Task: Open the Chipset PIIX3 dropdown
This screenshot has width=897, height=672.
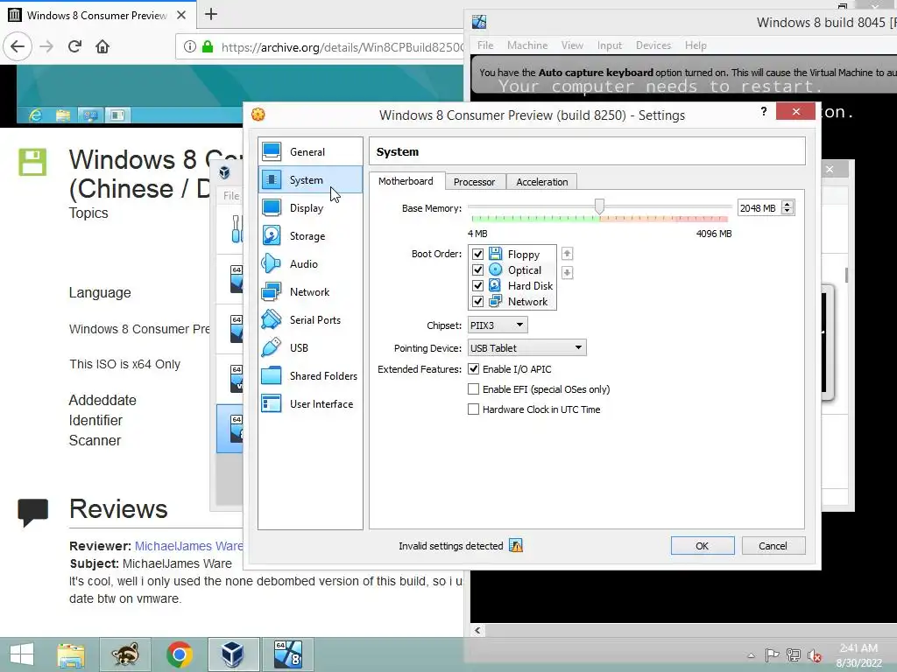Action: (x=498, y=325)
